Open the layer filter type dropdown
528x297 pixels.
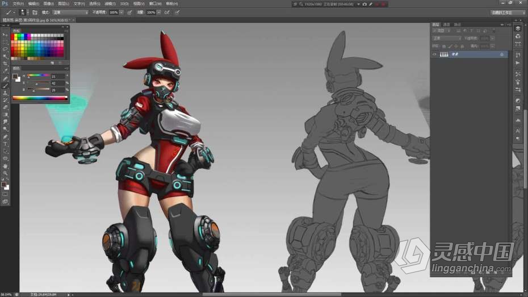pyautogui.click(x=442, y=31)
